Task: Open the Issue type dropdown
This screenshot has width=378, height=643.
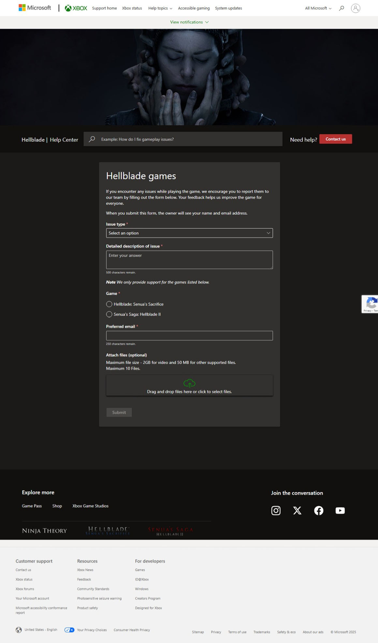Action: pyautogui.click(x=189, y=233)
